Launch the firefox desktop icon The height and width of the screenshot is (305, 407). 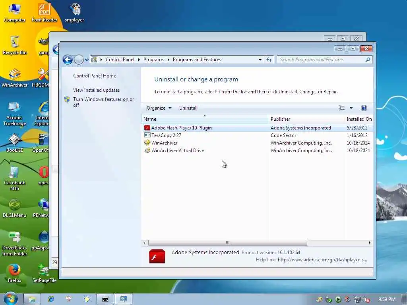point(15,273)
